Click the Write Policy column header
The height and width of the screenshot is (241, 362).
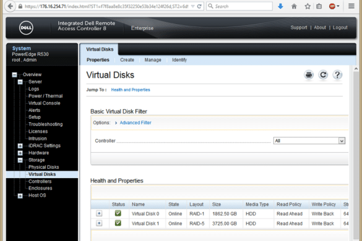click(x=324, y=205)
